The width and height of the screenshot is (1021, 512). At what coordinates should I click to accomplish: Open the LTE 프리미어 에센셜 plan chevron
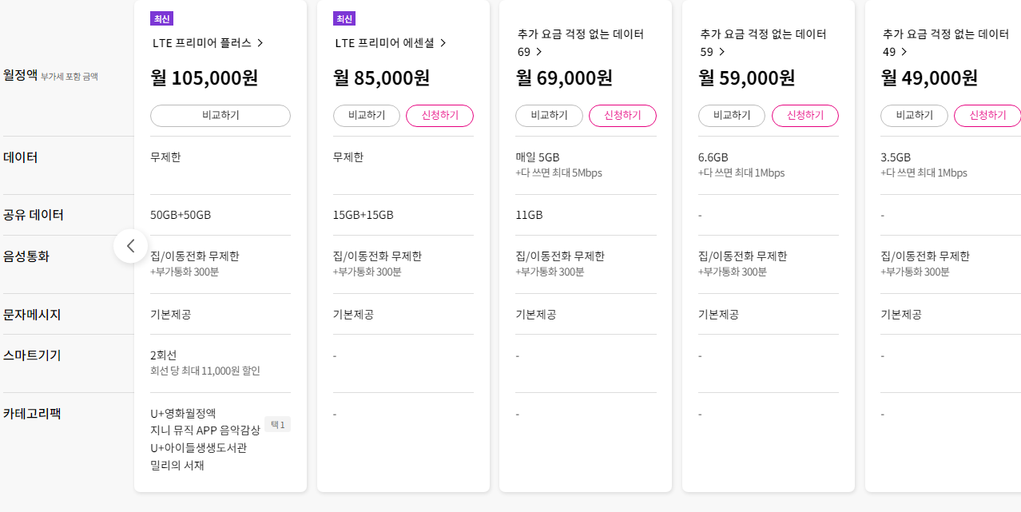[443, 43]
